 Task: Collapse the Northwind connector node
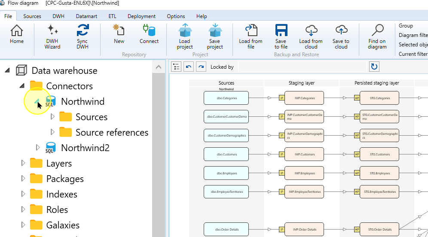coord(37,101)
